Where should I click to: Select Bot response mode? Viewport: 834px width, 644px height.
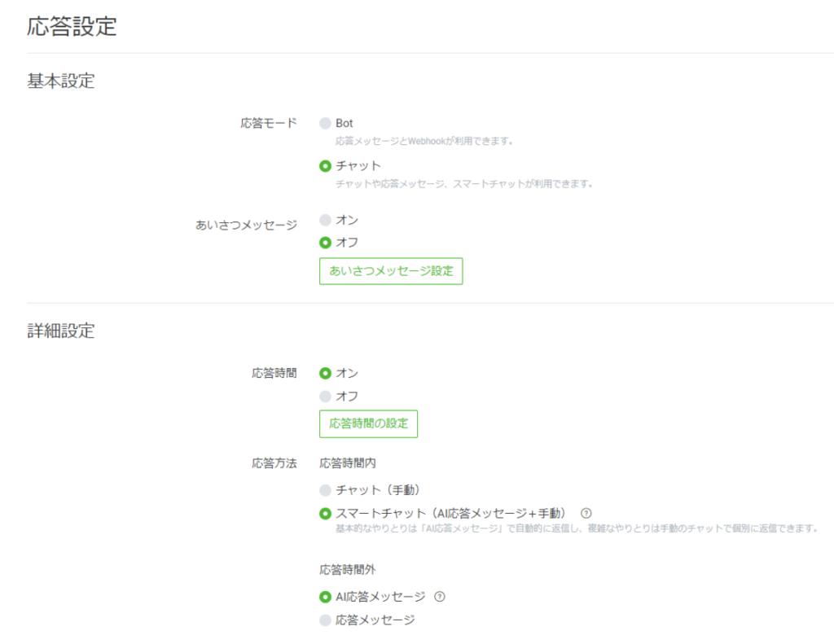click(326, 124)
